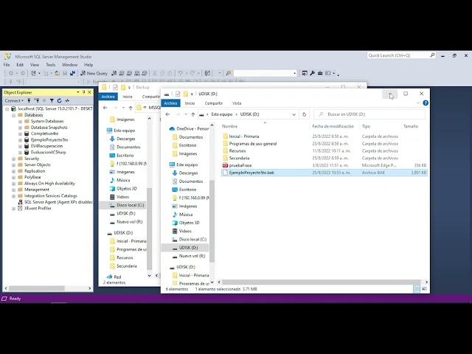Open help icon in UDISK window
The height and width of the screenshot is (354, 472).
pos(426,103)
